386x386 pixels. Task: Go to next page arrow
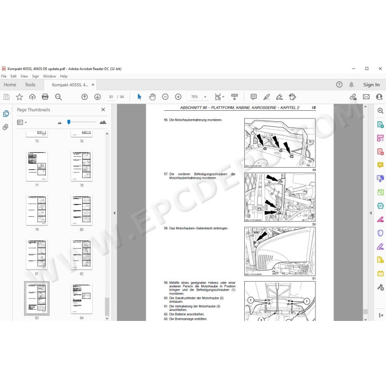tap(98, 97)
